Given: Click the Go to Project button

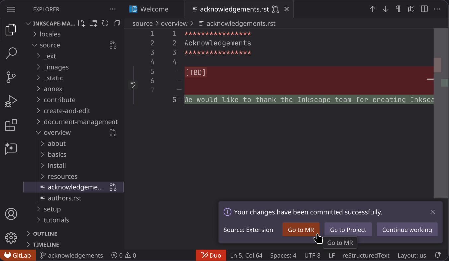Looking at the screenshot, I should (348, 230).
